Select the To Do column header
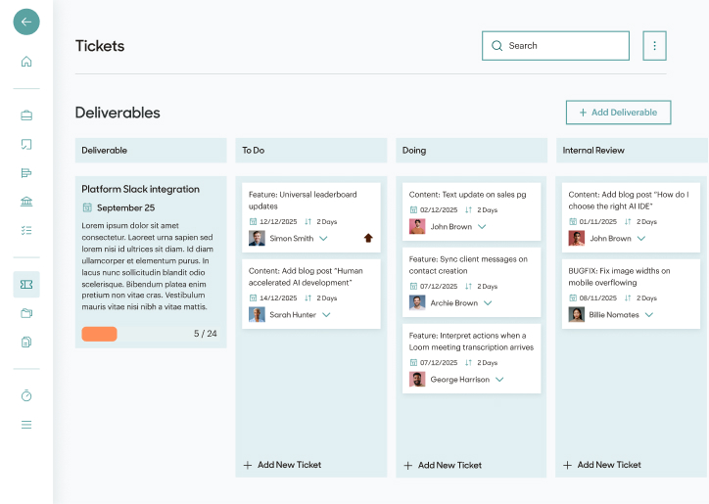Screen dimensions: 709x504 (311, 150)
